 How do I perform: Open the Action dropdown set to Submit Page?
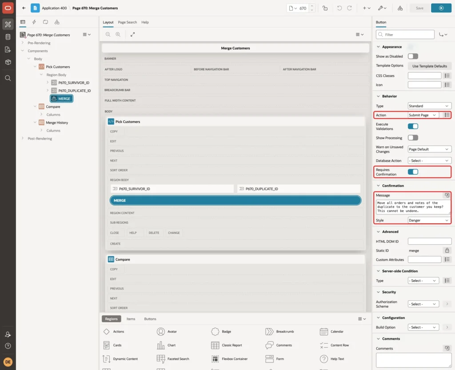tap(423, 115)
